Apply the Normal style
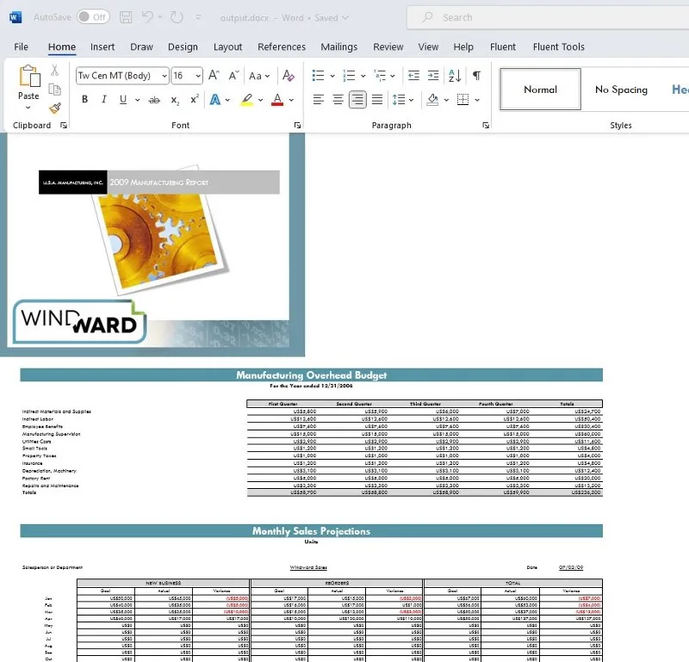The width and height of the screenshot is (689, 662). pyautogui.click(x=540, y=90)
